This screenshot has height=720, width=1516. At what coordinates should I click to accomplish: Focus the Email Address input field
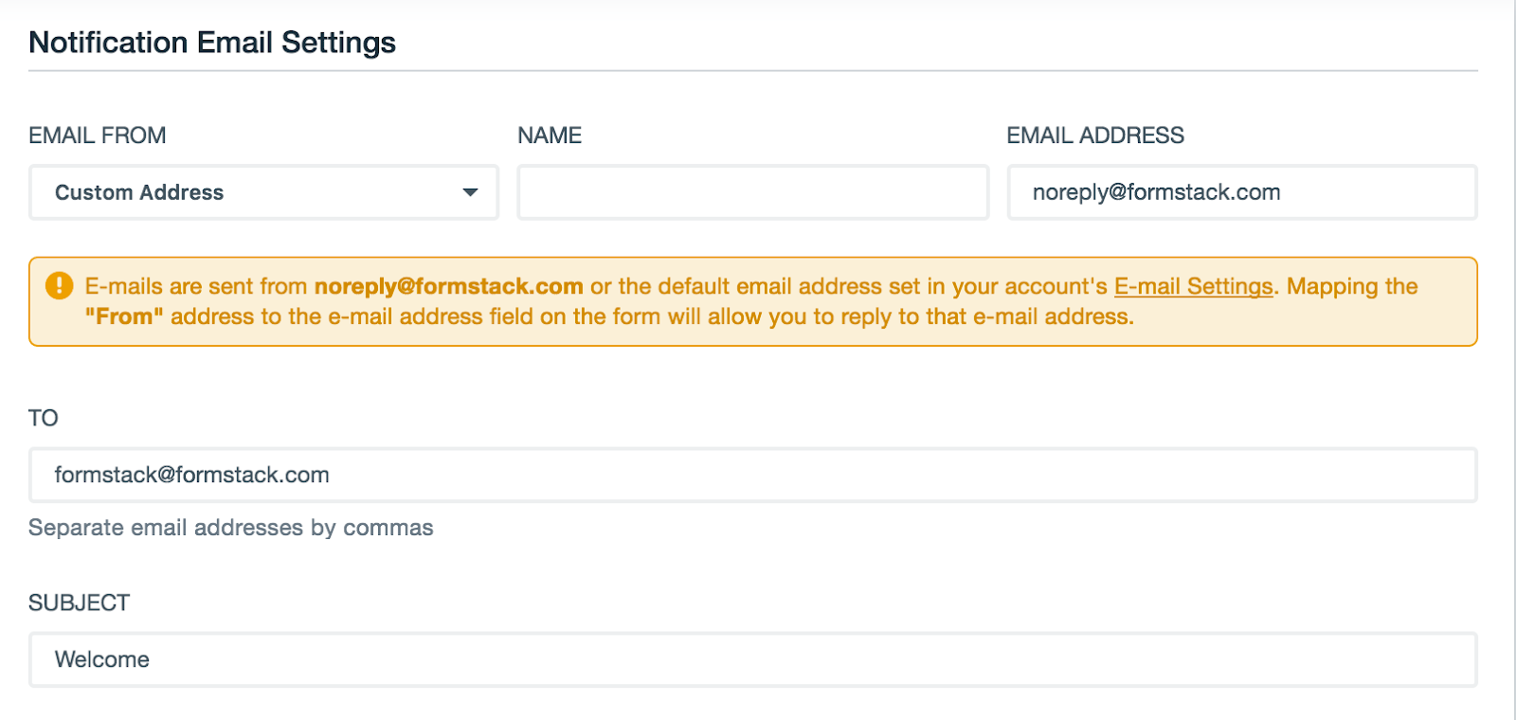click(x=1241, y=192)
